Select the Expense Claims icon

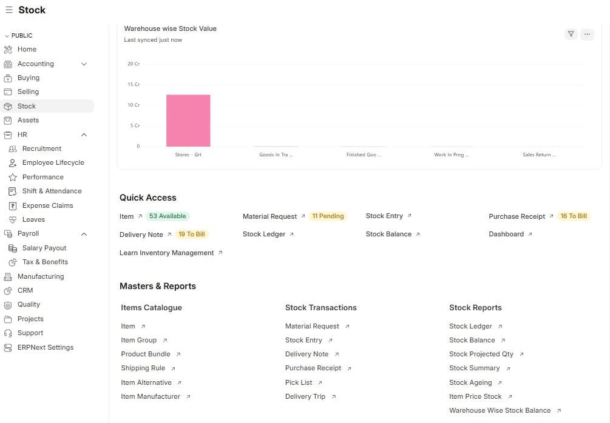pyautogui.click(x=13, y=205)
